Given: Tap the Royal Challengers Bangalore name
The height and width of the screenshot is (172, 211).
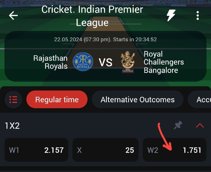Looking at the screenshot, I should 164,62.
